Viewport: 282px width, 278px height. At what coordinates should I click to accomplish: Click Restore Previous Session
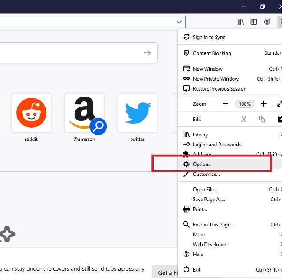point(220,89)
